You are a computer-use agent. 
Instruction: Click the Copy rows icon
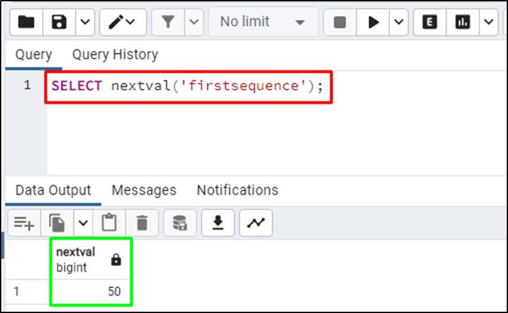coord(58,222)
